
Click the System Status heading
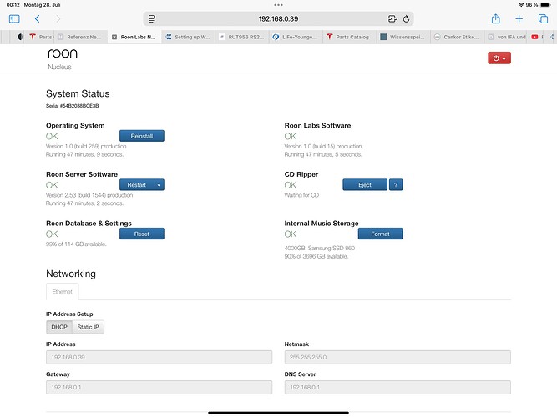click(x=78, y=93)
